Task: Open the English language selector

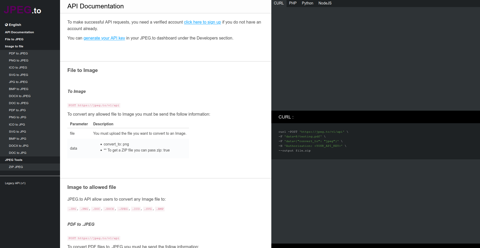Action: 13,25
